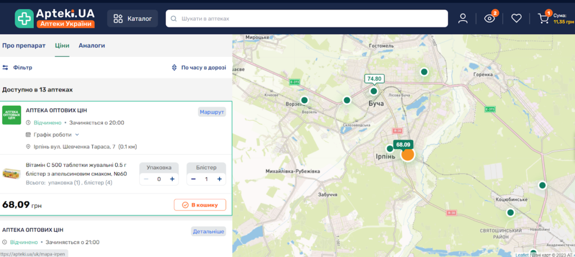Focus the 'Шукати в аптеках' search field
575x257 pixels.
click(x=307, y=19)
